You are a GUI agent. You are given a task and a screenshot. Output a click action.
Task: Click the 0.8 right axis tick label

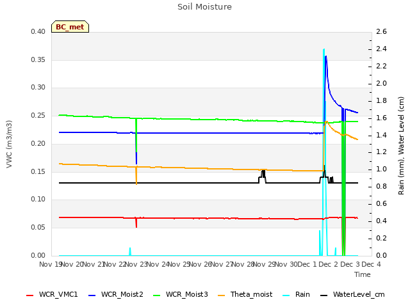point(381,186)
